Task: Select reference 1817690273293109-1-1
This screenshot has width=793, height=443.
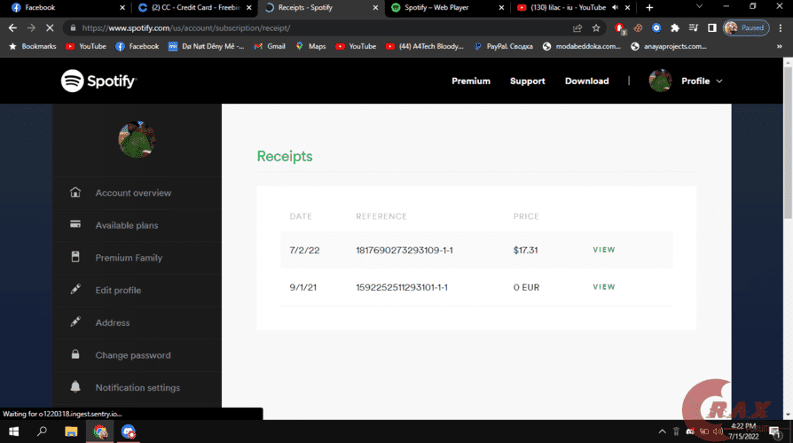Action: [404, 250]
